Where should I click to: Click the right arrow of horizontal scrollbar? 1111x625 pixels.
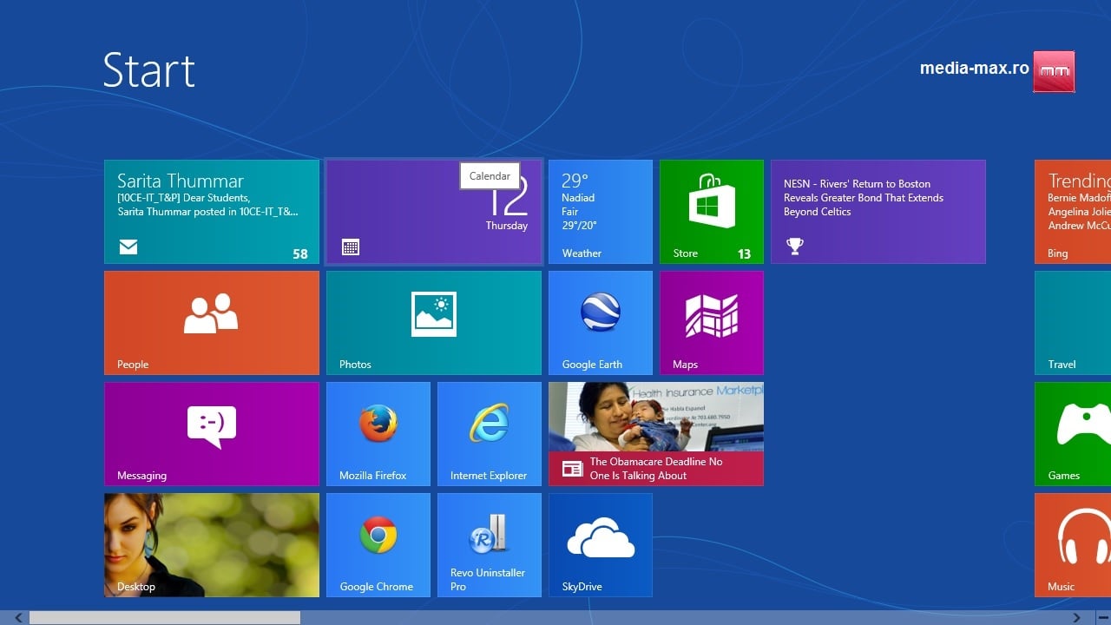1076,618
